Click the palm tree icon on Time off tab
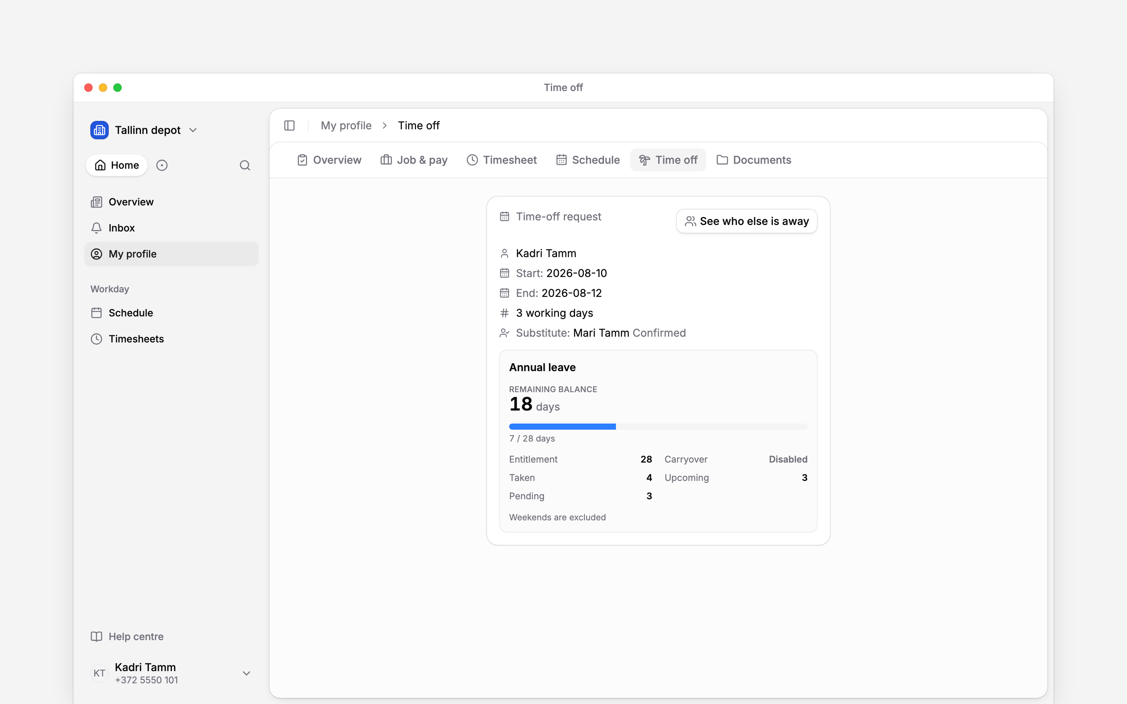1127x704 pixels. [x=645, y=160]
